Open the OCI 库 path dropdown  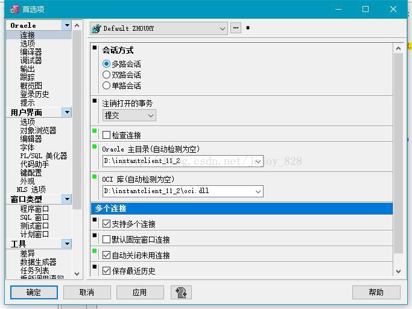tap(258, 191)
